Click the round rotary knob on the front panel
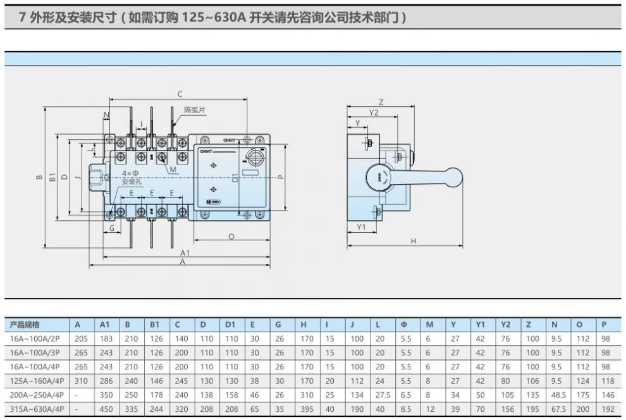This screenshot has width=626, height=420. [255, 156]
